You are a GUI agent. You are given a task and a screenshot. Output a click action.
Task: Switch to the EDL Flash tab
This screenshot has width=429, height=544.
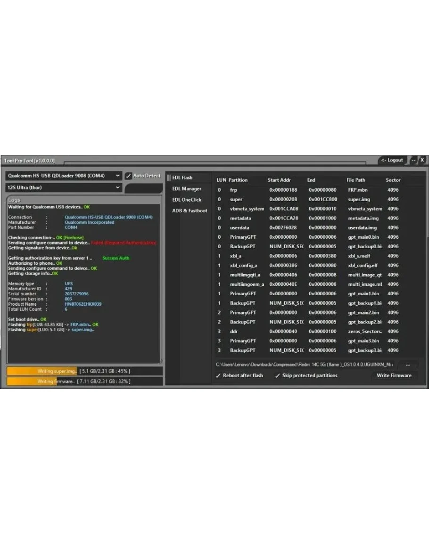182,178
